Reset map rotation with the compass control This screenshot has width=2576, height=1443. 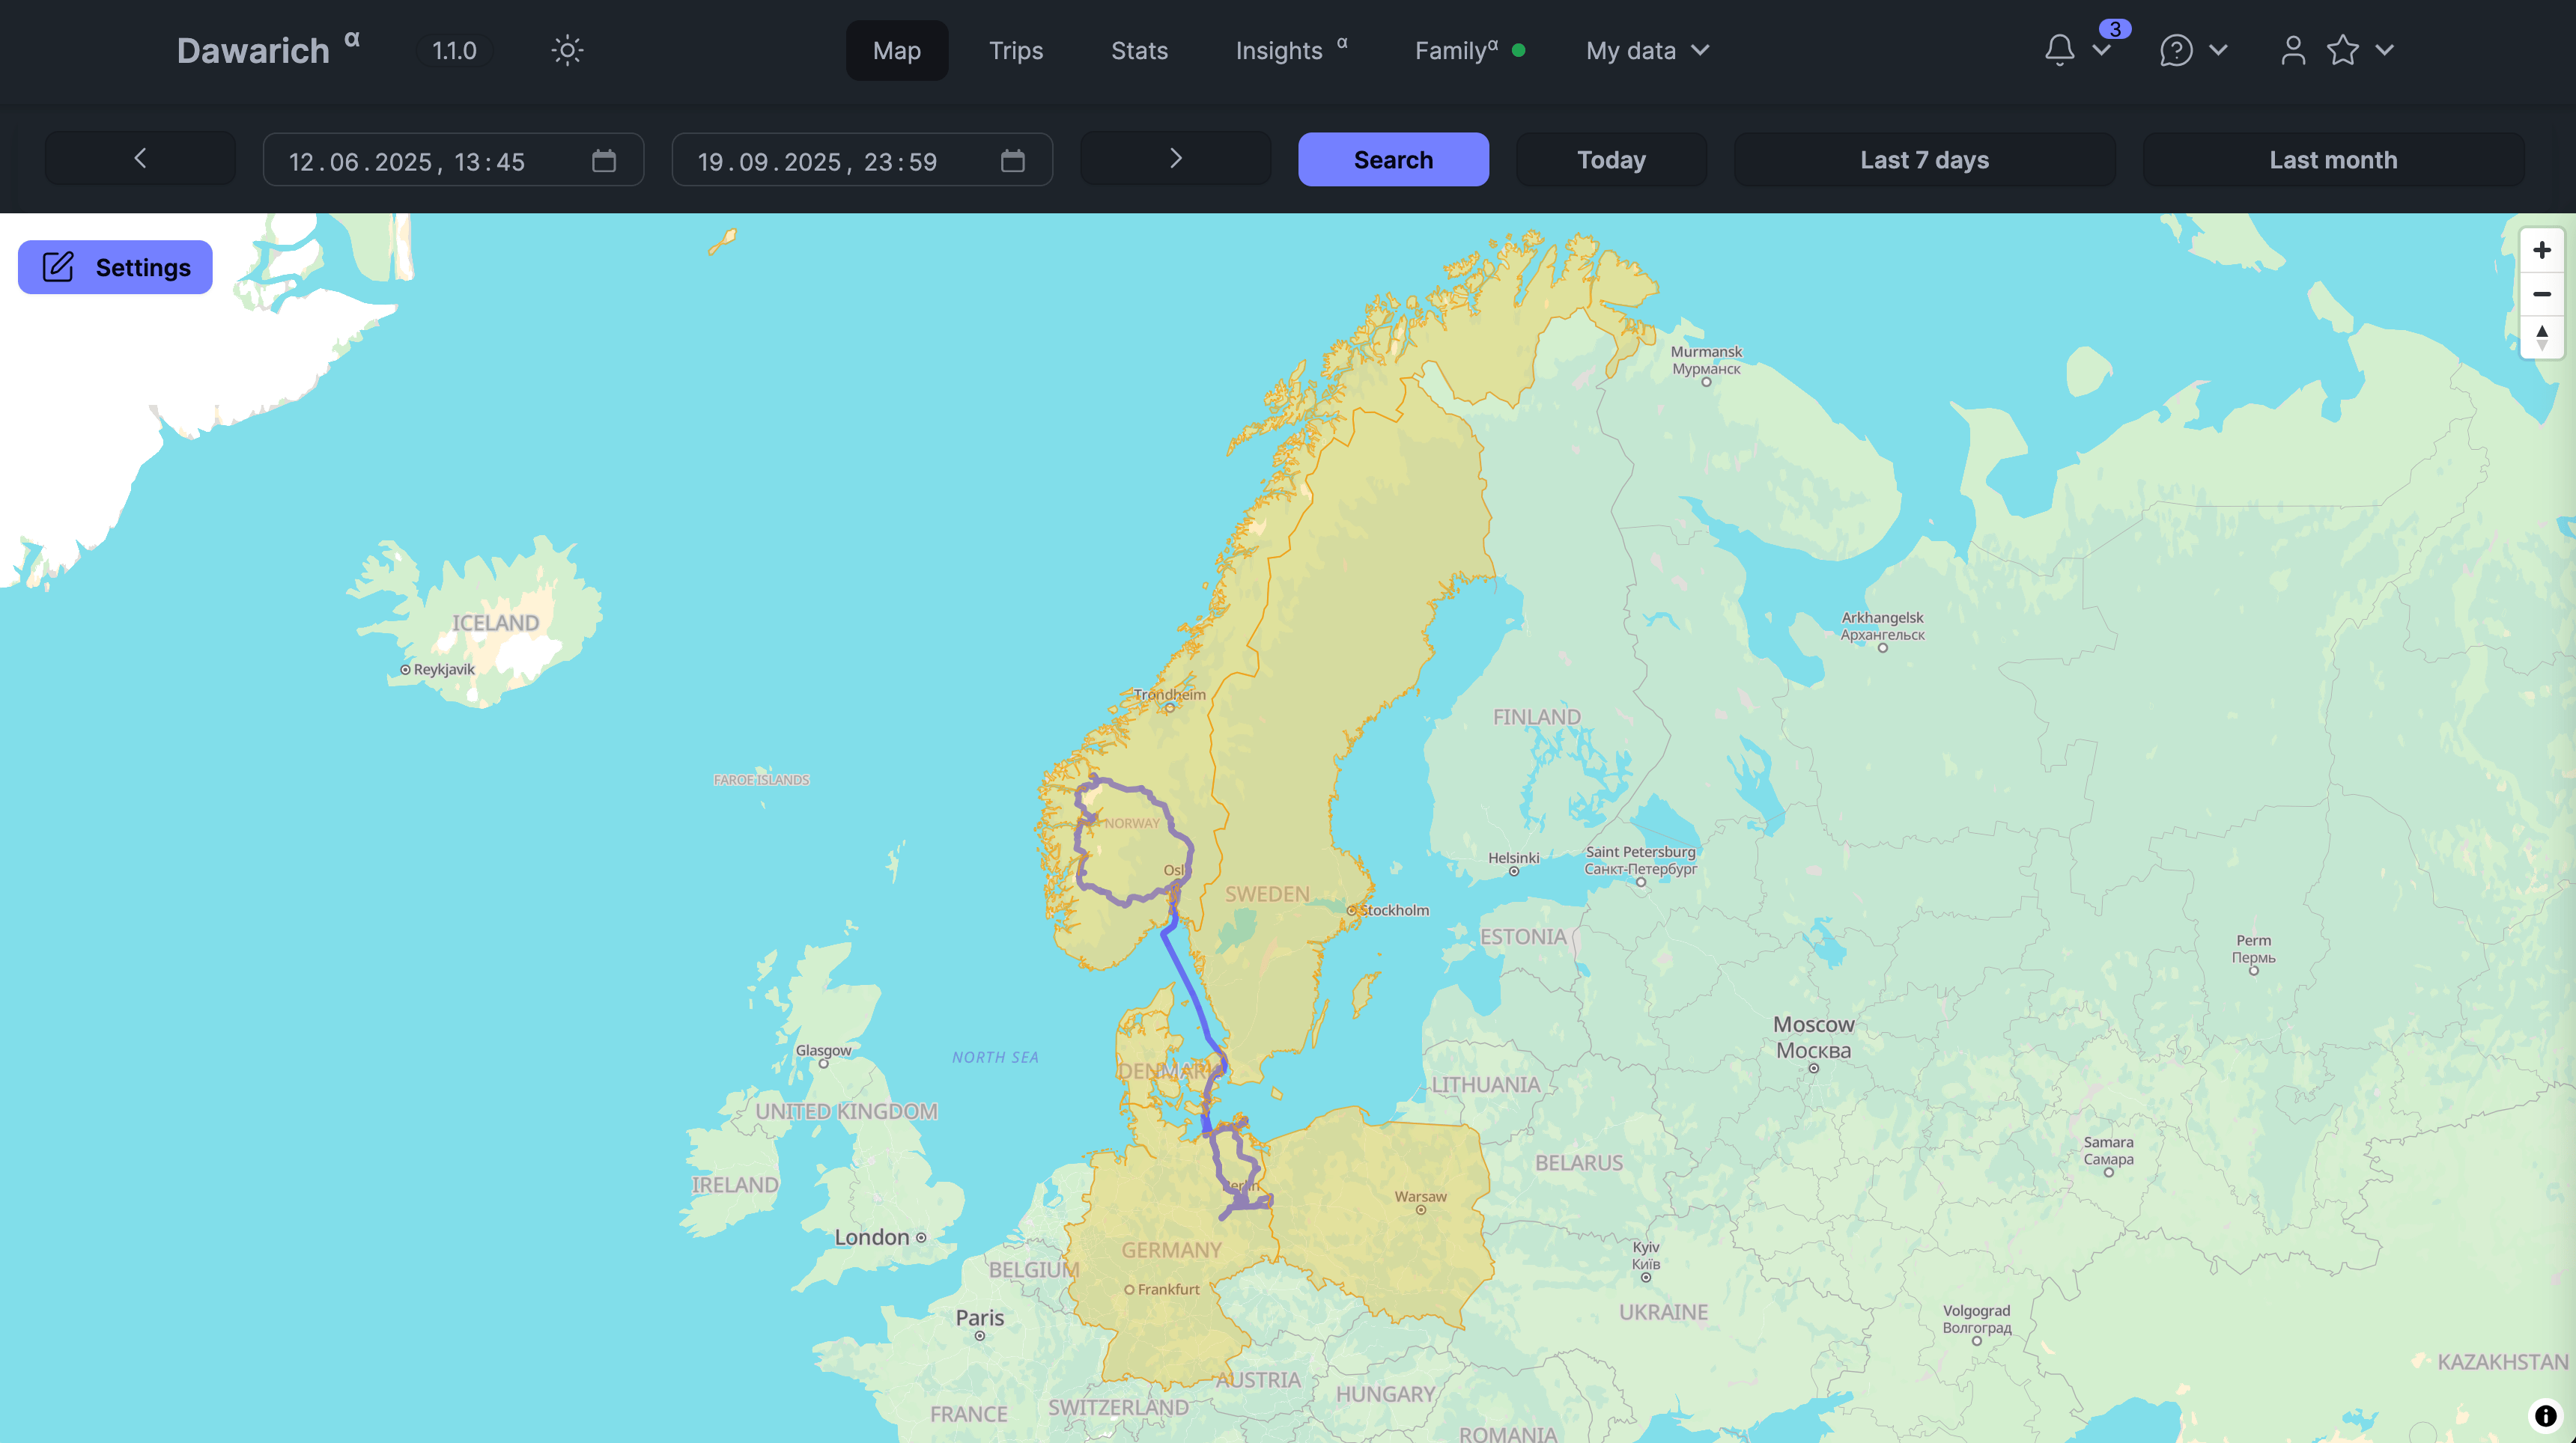point(2541,338)
